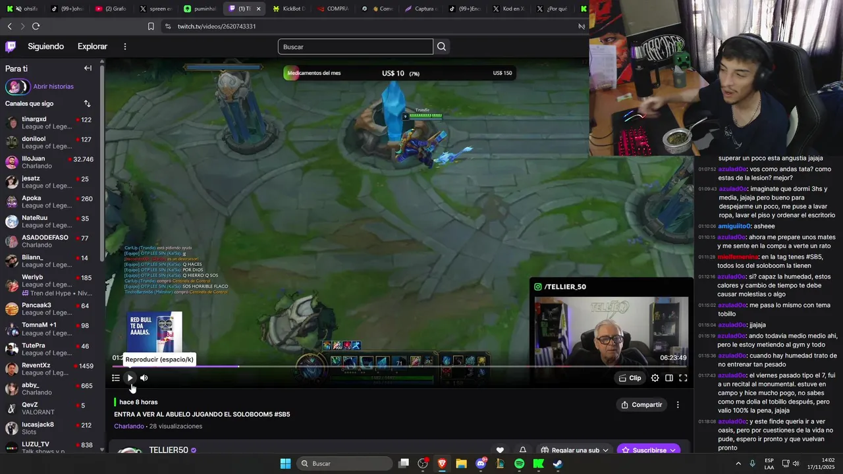The height and width of the screenshot is (474, 843).
Task: Click the taskbar Buscar search box
Action: point(345,463)
